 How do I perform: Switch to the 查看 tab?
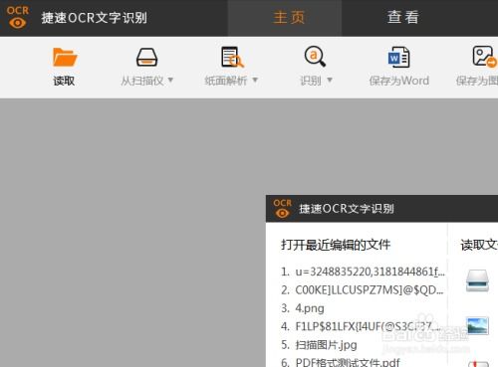click(x=403, y=17)
